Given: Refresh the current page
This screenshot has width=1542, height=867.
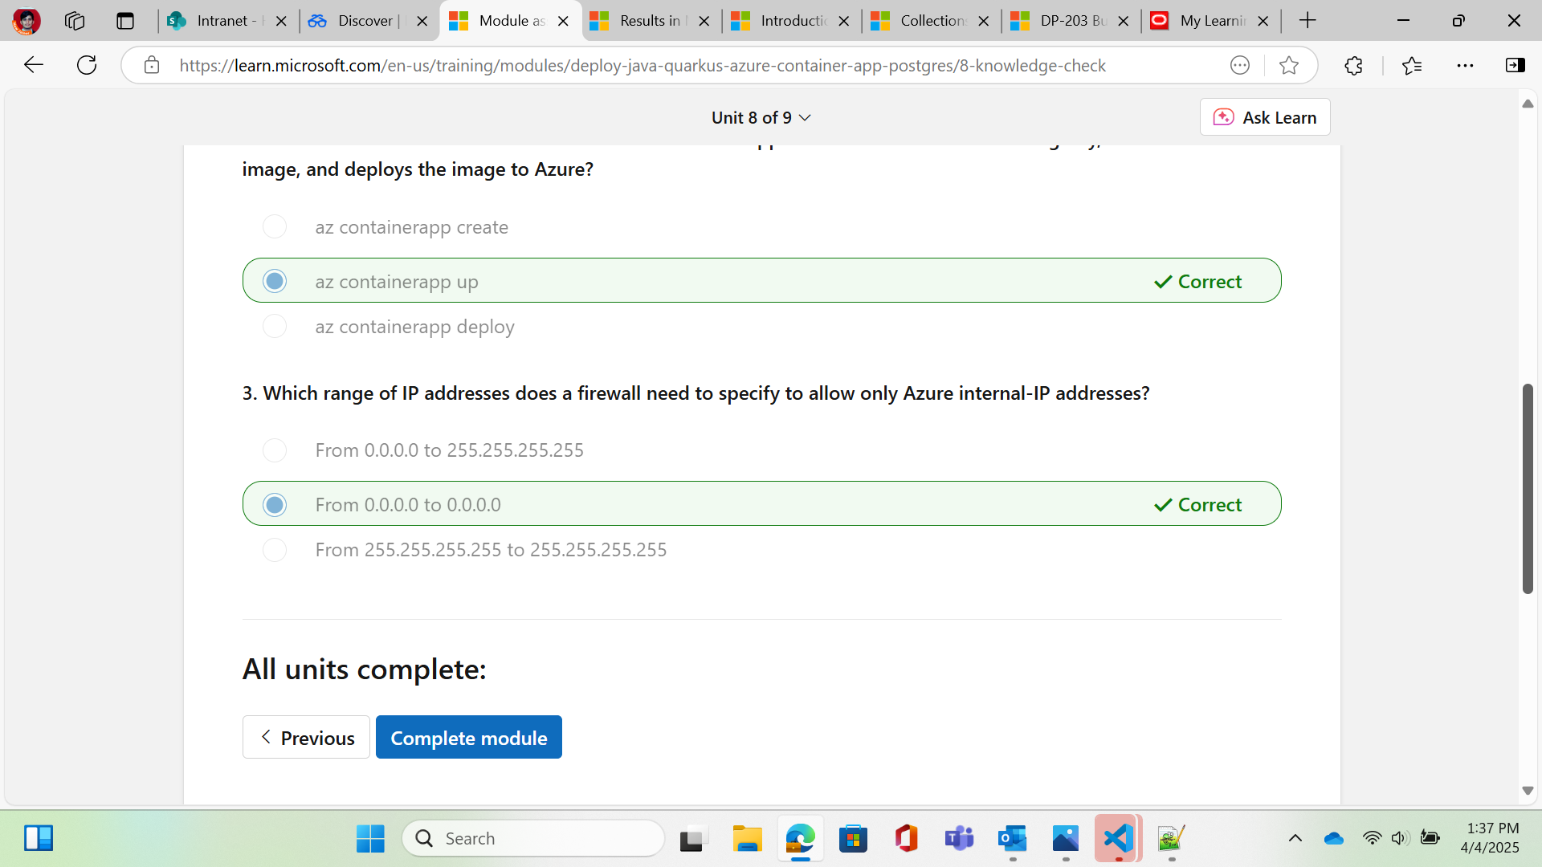Looking at the screenshot, I should coord(86,65).
